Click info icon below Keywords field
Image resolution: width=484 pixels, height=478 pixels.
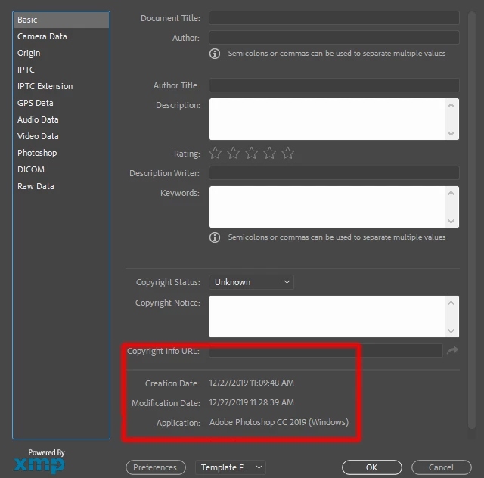click(x=215, y=237)
